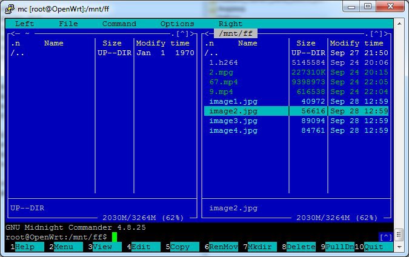Click the 9 PullDn function key

click(x=338, y=247)
